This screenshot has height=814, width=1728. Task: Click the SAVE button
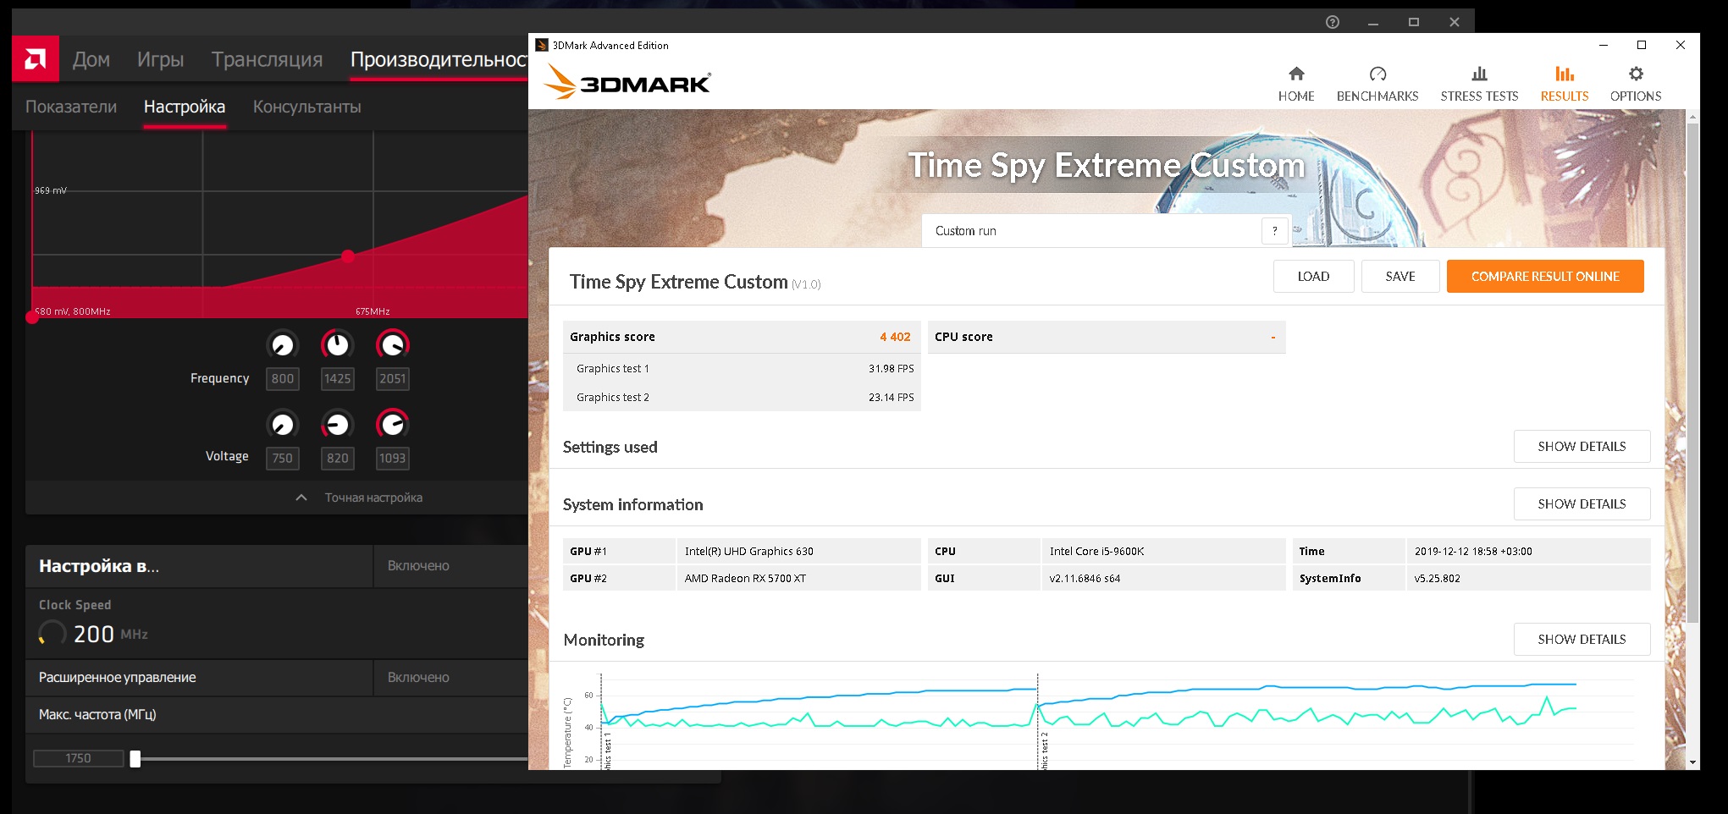click(1400, 277)
